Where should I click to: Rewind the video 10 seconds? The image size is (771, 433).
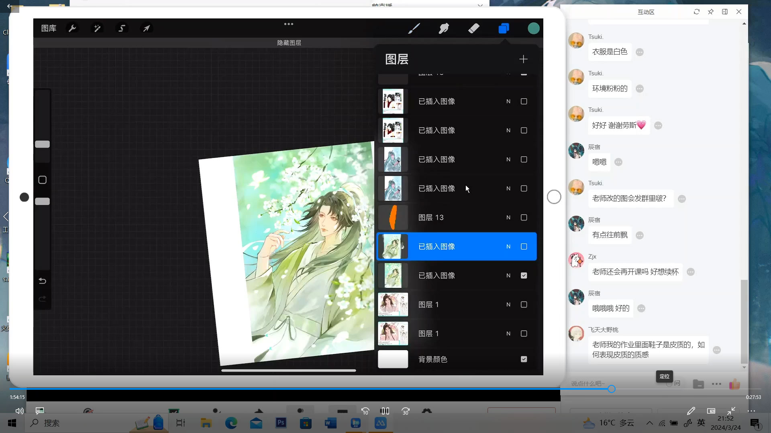[365, 411]
